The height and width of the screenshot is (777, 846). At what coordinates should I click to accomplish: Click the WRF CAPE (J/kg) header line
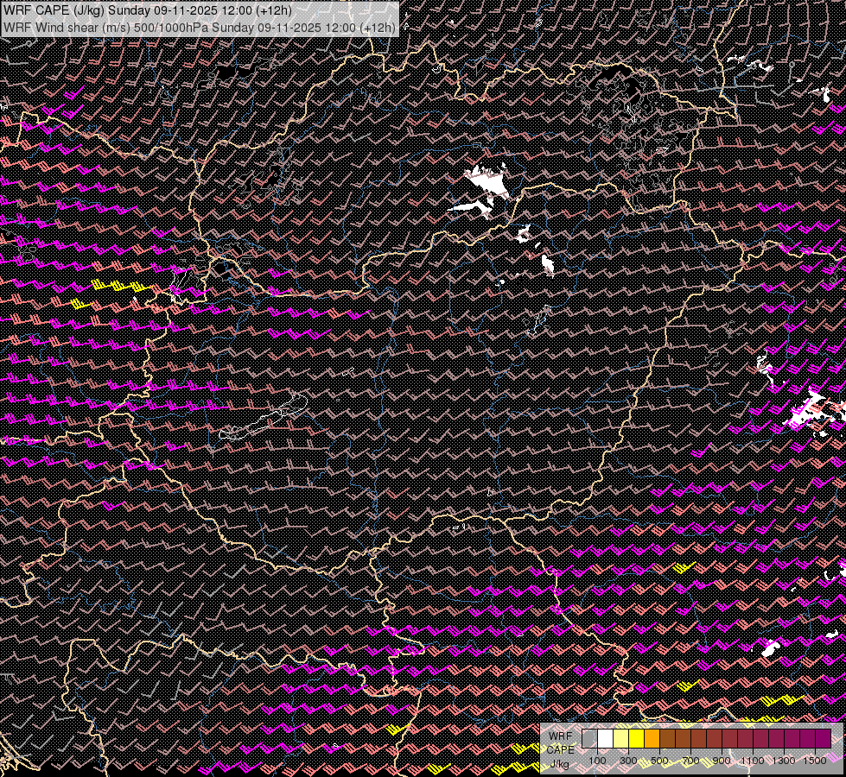(148, 10)
